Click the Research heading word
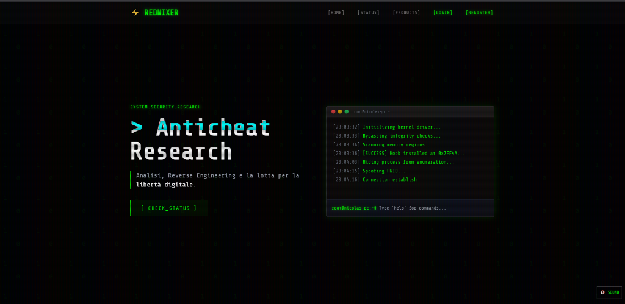Screen dimensions: 625x304 pos(181,151)
